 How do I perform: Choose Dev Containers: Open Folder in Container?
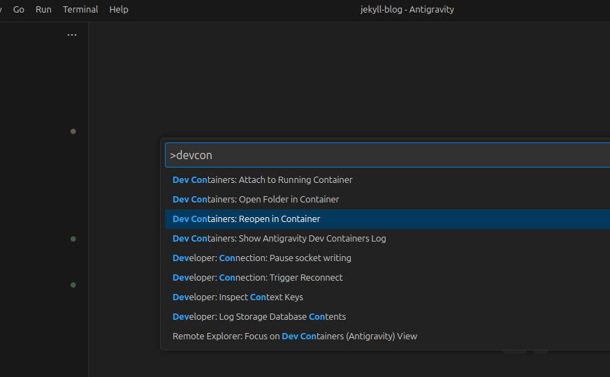(256, 200)
